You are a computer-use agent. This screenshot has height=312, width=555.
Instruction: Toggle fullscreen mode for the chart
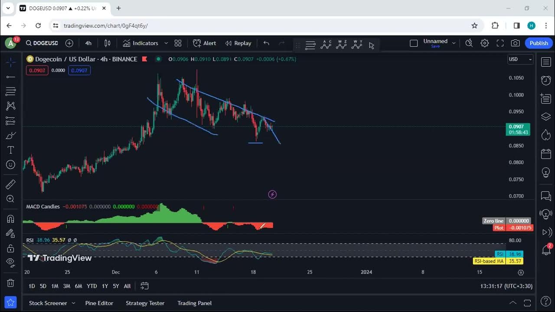(500, 43)
